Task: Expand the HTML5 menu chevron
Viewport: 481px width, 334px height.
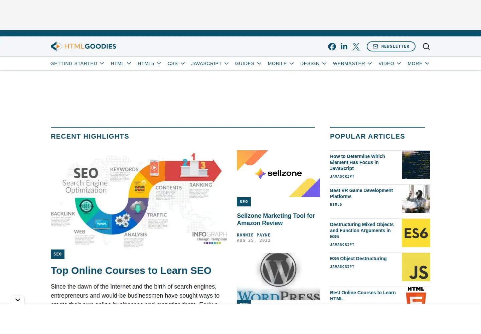Action: 159,63
